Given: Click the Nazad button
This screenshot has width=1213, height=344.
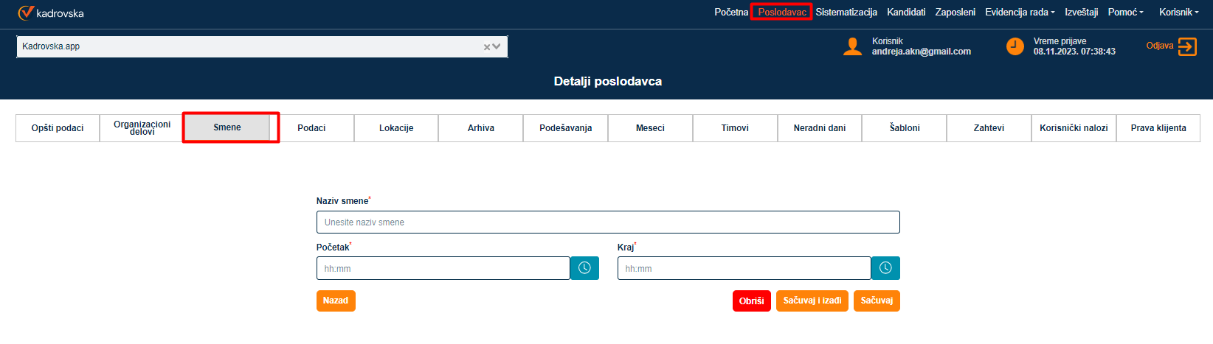Looking at the screenshot, I should point(336,301).
